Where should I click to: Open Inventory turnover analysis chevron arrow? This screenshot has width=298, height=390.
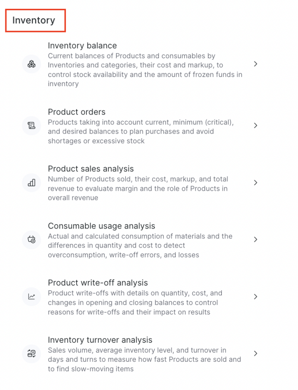click(x=256, y=353)
